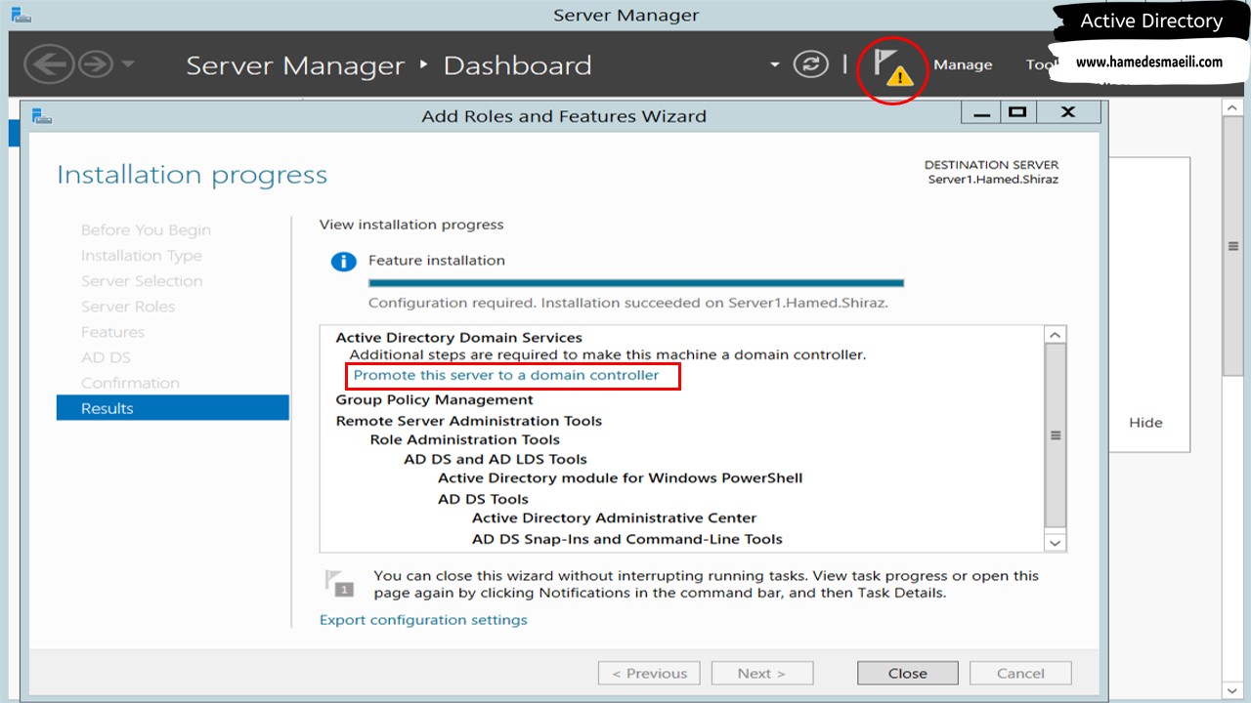Click Server Manager scrollbar up arrow
1251x703 pixels.
[1232, 106]
